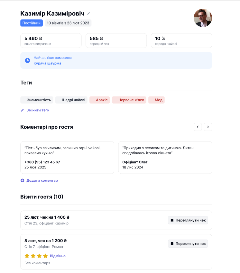Click Переглянути чек for 1 400 ₴ visit
Screen dimensions: 240x273
coord(188,220)
